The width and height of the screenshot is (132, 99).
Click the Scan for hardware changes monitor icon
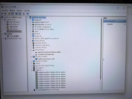pyautogui.click(x=28, y=14)
